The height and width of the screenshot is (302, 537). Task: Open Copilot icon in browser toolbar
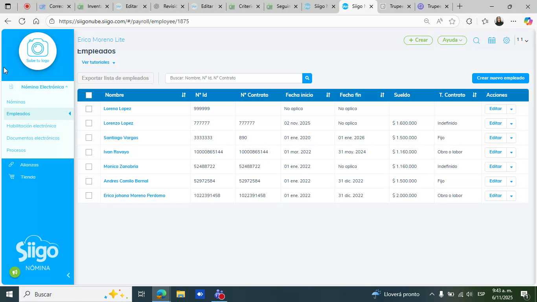(528, 21)
